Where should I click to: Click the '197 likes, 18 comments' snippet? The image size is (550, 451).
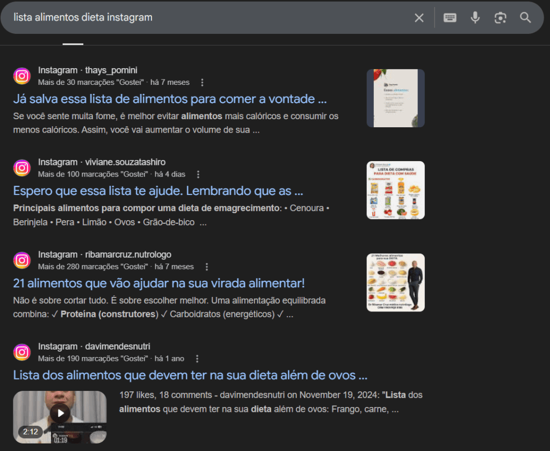pyautogui.click(x=271, y=402)
